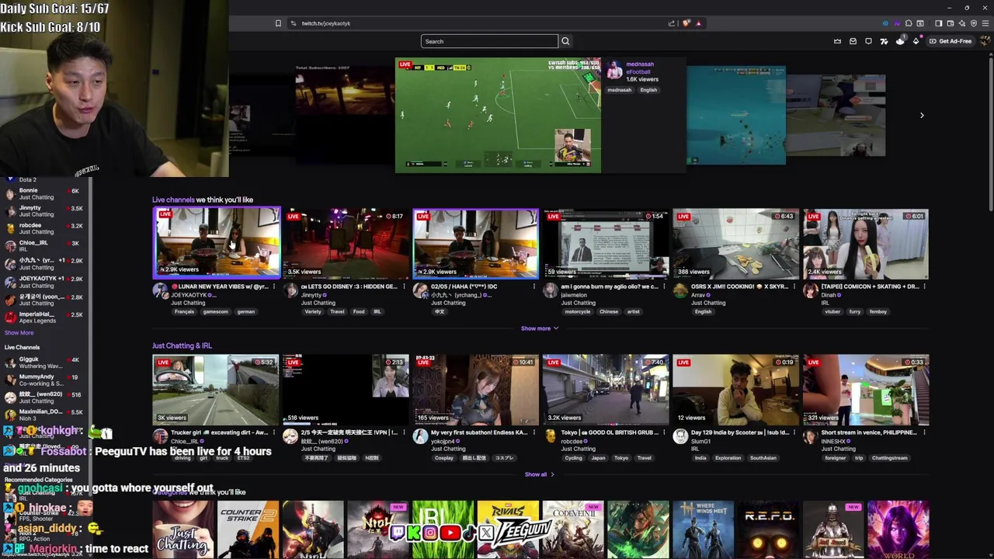
Task: Open the user profile avatar menu
Action: click(985, 41)
